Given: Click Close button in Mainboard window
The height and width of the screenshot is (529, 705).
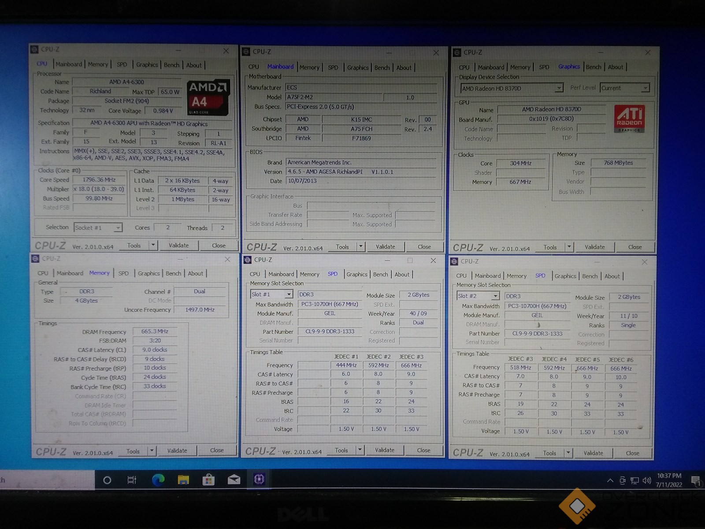Looking at the screenshot, I should [424, 247].
